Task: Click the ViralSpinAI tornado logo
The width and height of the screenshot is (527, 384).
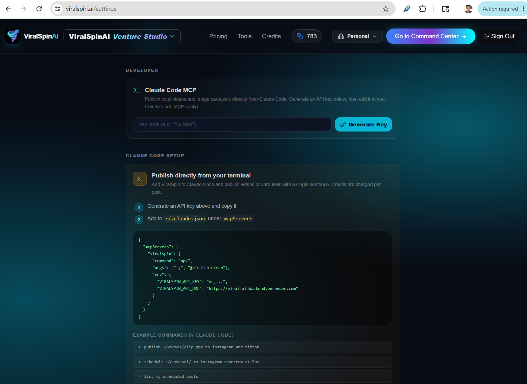Action: (13, 36)
